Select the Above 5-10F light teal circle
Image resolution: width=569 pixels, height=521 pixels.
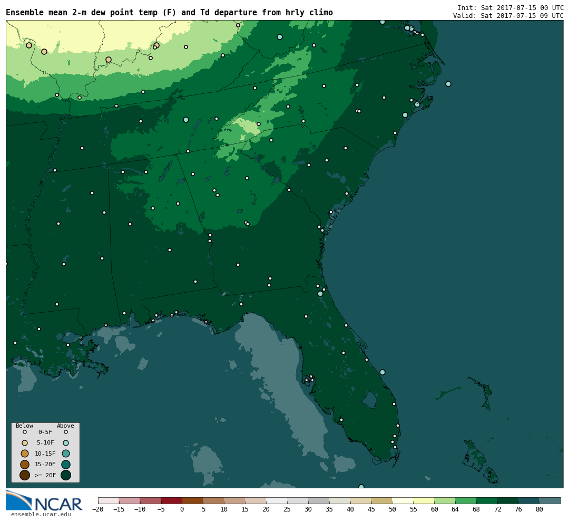(x=66, y=443)
